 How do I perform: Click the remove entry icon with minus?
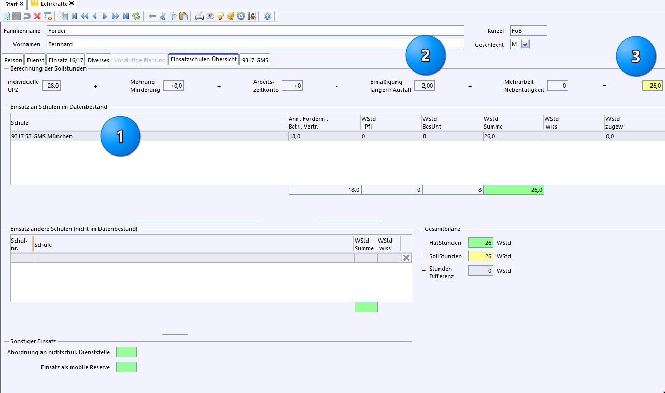[48, 16]
